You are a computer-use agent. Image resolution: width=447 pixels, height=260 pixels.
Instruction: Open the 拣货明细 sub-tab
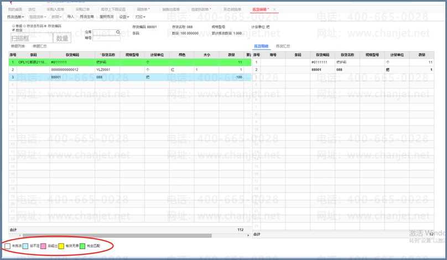pyautogui.click(x=261, y=46)
